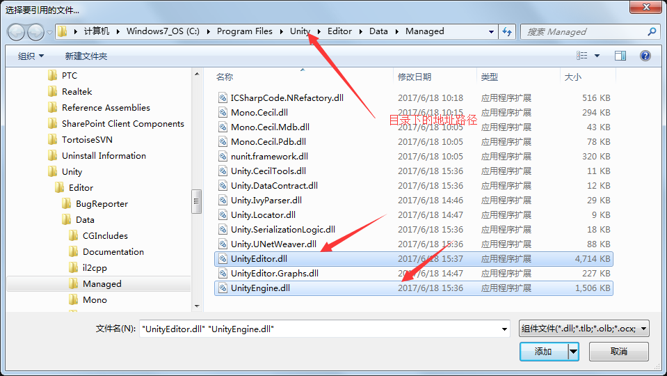Sort by 修改日期 column header
Screen dimensions: 667x376
click(415, 77)
